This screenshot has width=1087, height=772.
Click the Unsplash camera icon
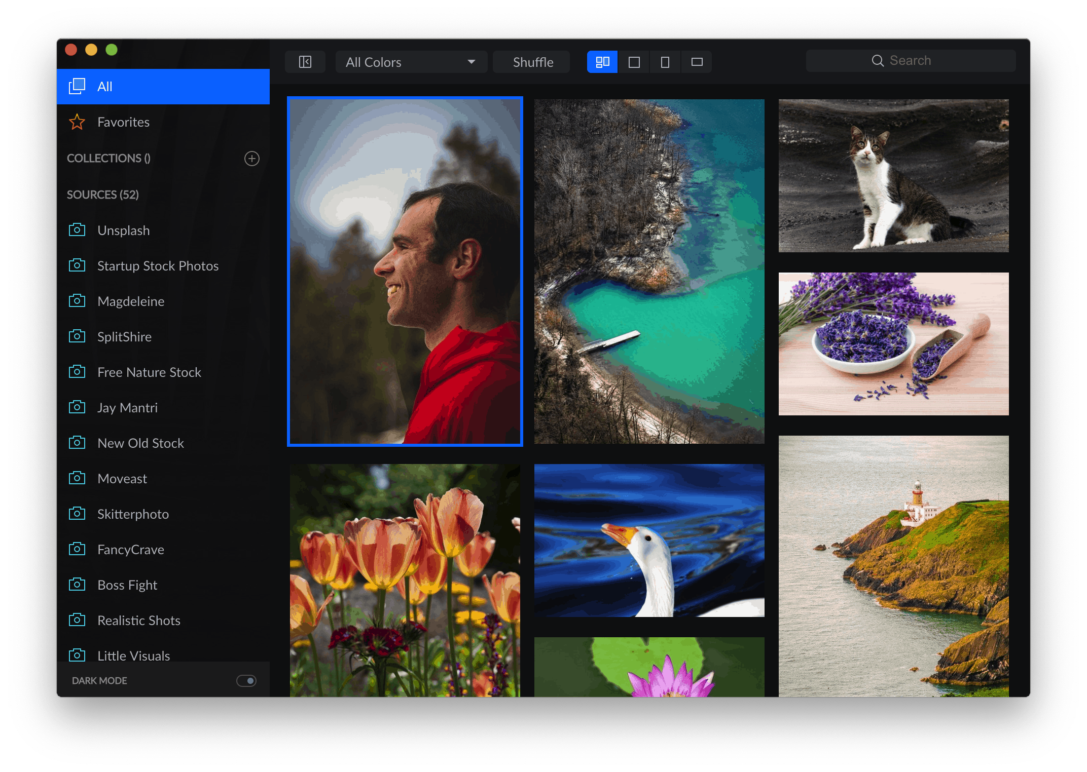[x=77, y=230]
